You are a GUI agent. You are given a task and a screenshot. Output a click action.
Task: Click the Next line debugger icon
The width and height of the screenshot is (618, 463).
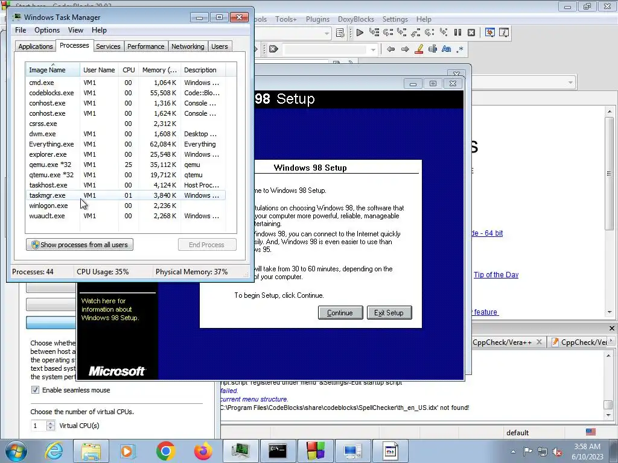(x=388, y=33)
